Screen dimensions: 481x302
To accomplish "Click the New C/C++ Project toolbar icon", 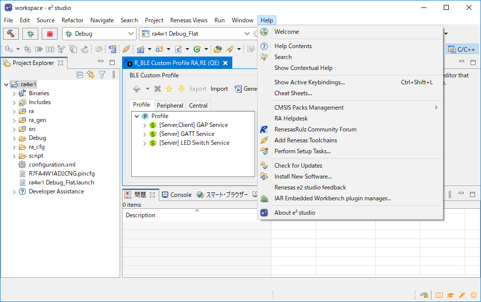I will click(x=141, y=49).
